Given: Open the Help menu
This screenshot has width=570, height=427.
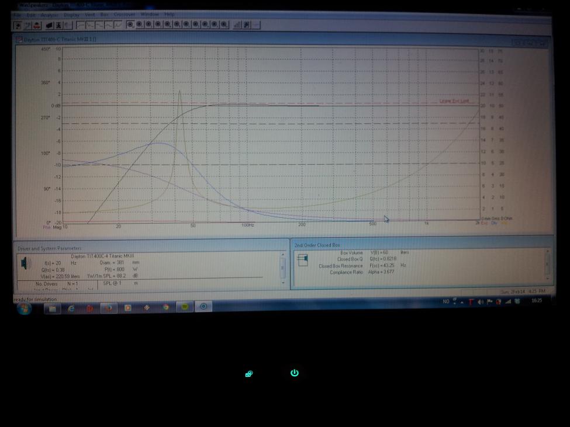Looking at the screenshot, I should (x=170, y=14).
